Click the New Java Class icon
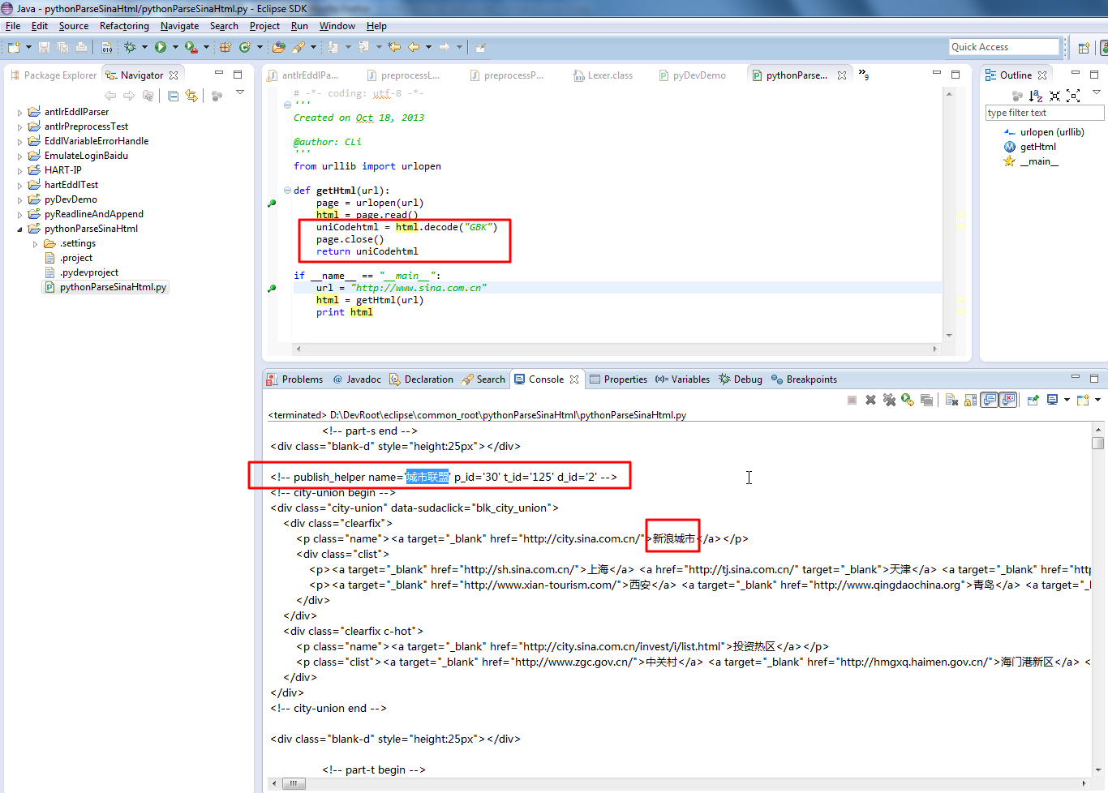Screen dimensions: 1108x793 point(244,47)
